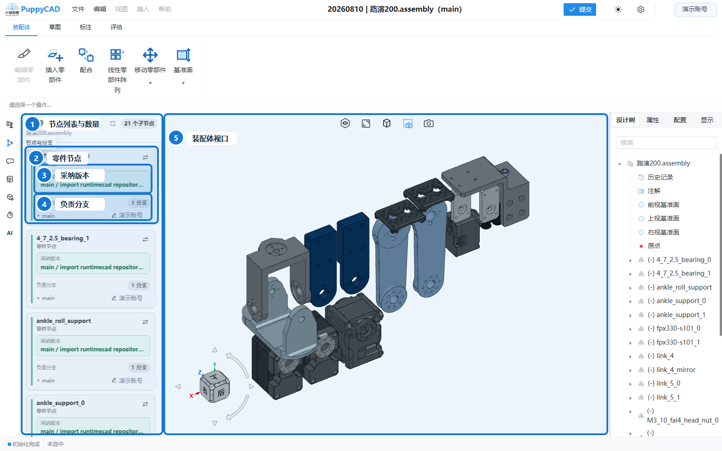This screenshot has width=722, height=451.
Task: Select 前视基准面 in the design tree
Action: [663, 205]
